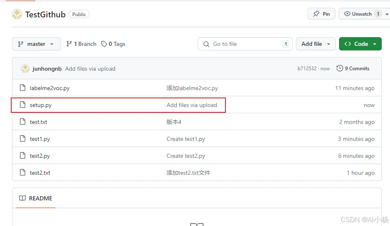
Task: Click the magnifier icon in Go to file
Action: click(206, 44)
